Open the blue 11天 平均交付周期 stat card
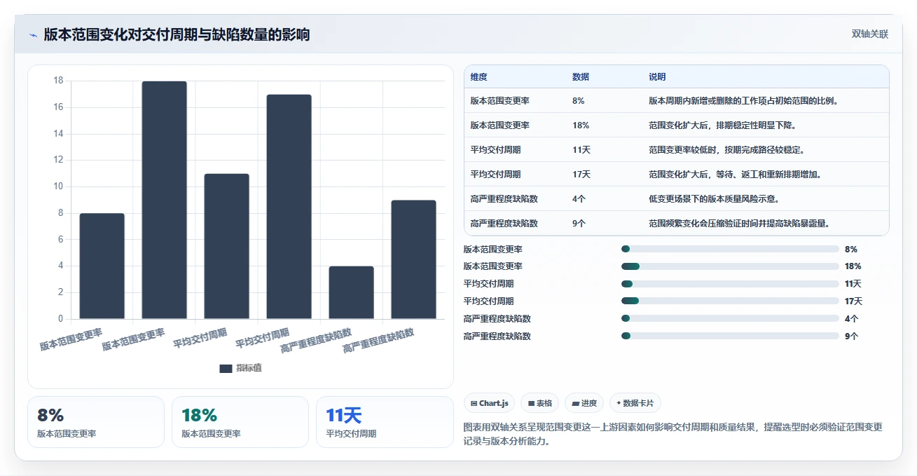 pyautogui.click(x=385, y=422)
